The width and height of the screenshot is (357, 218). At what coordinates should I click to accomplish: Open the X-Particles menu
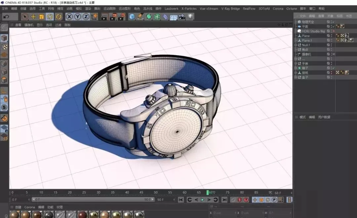tap(189, 9)
